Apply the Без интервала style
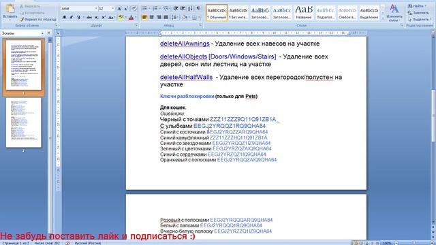Viewport: 436px width, 245px height. pyautogui.click(x=238, y=13)
